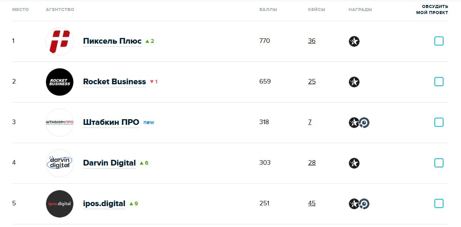Screen dimensions: 461x227
Task: Click the star award badge for Darvin Digital
Action: click(354, 163)
